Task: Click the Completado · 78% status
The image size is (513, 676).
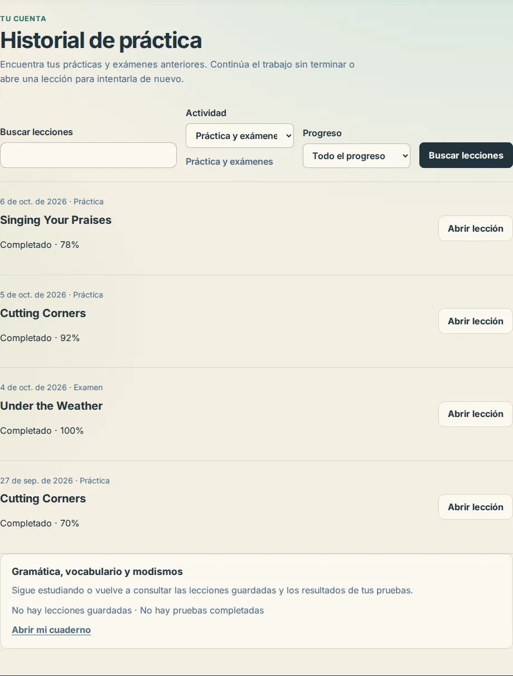Action: pyautogui.click(x=40, y=244)
